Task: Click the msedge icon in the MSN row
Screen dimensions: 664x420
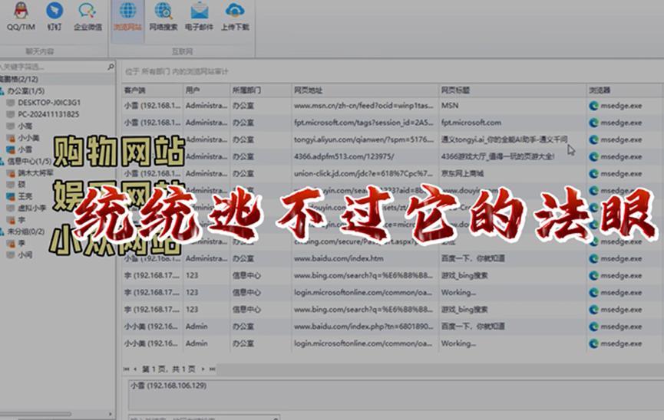Action: click(x=593, y=106)
